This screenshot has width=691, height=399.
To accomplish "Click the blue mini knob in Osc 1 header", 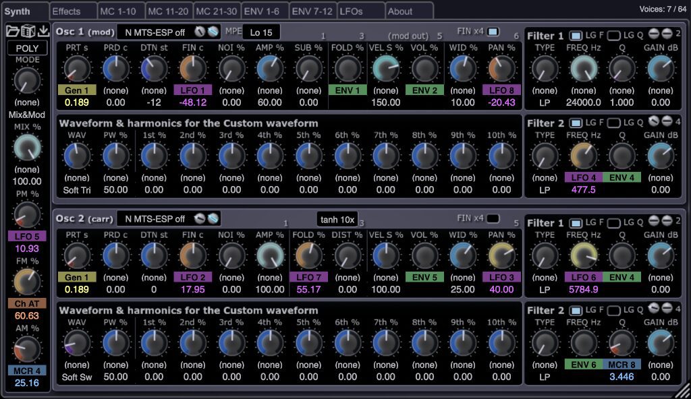I will 213,32.
